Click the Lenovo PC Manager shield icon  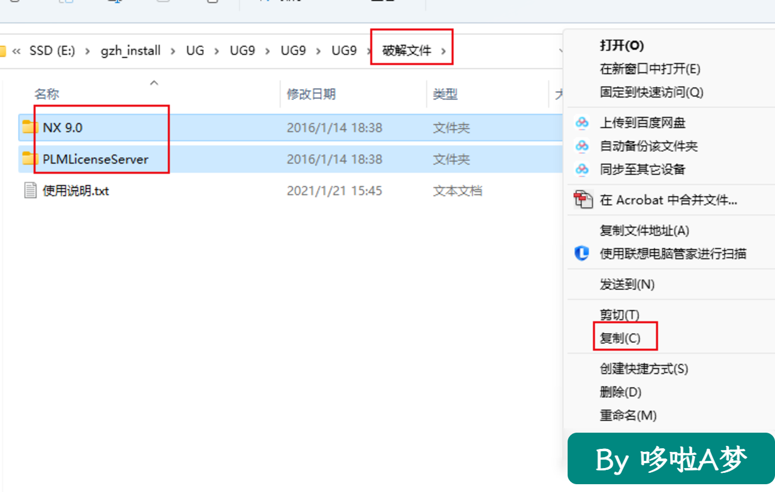(582, 253)
